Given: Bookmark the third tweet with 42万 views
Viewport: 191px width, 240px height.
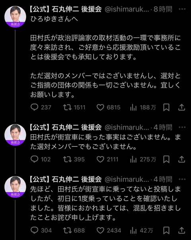Looking at the screenshot, I should coord(166,230).
